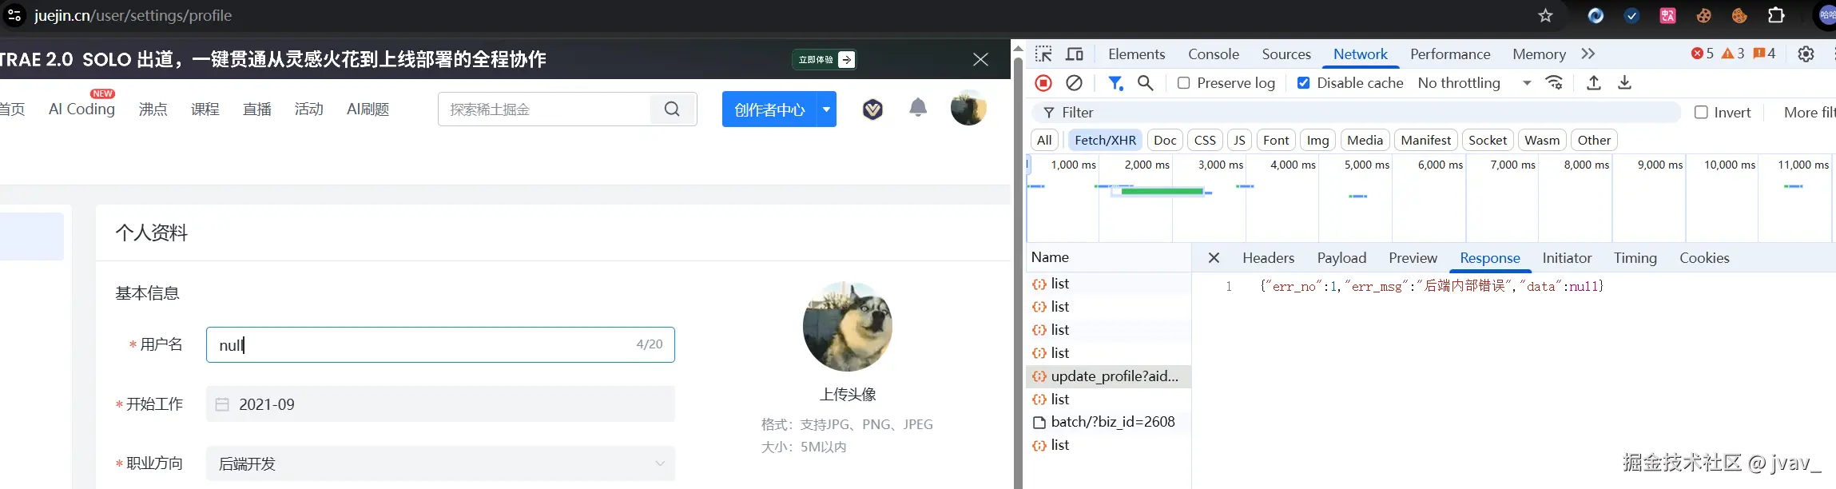1836x489 pixels.
Task: Select the update_profile request row
Action: click(x=1108, y=376)
